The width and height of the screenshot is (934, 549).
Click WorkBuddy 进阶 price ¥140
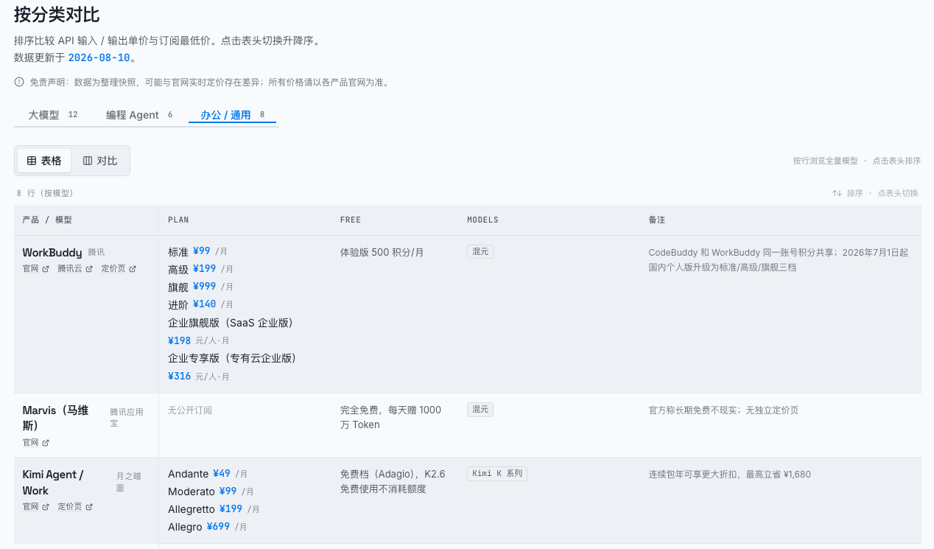[x=204, y=304]
